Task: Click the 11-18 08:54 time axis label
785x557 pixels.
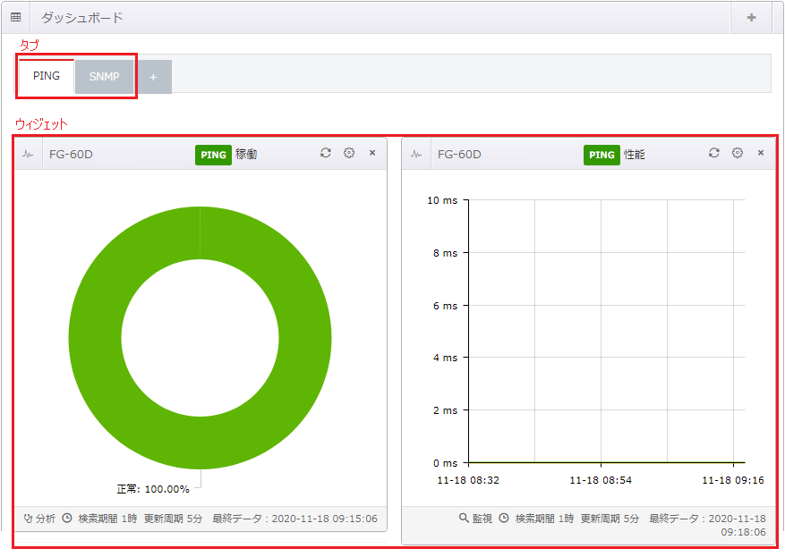Action: [x=601, y=480]
